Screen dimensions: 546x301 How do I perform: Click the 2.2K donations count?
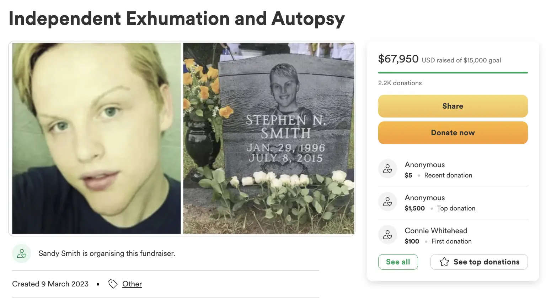pyautogui.click(x=400, y=83)
